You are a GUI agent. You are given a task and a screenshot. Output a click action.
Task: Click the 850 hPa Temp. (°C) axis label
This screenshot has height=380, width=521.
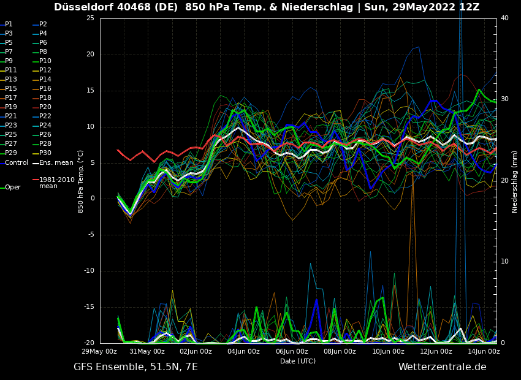coord(81,181)
